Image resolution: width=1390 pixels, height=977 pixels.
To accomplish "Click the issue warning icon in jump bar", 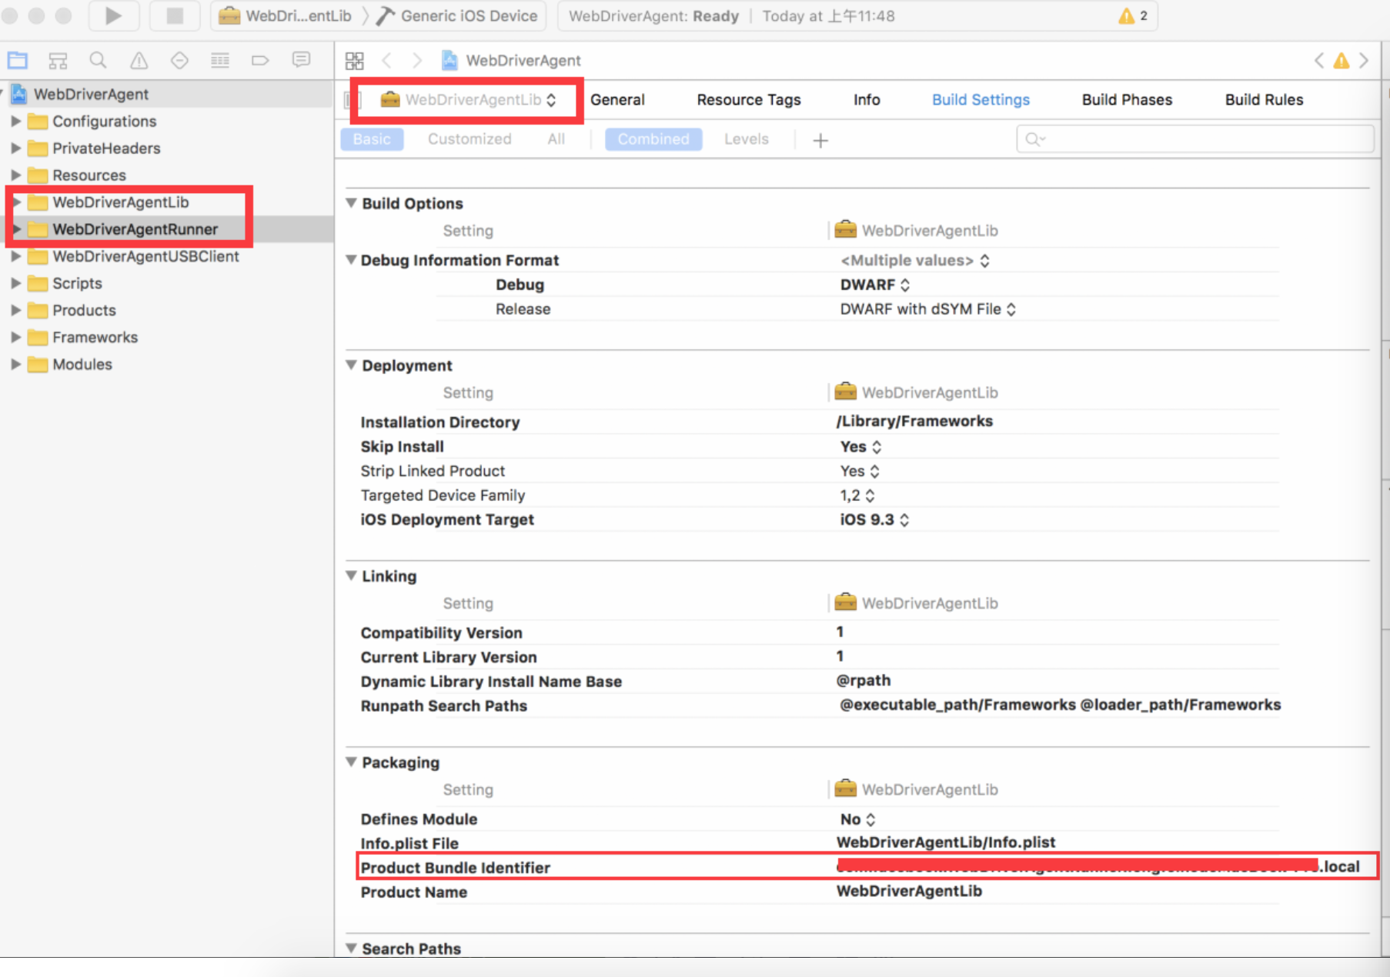I will tap(1342, 60).
